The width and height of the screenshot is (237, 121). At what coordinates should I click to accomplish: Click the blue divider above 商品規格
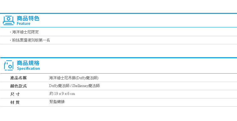tap(118, 58)
